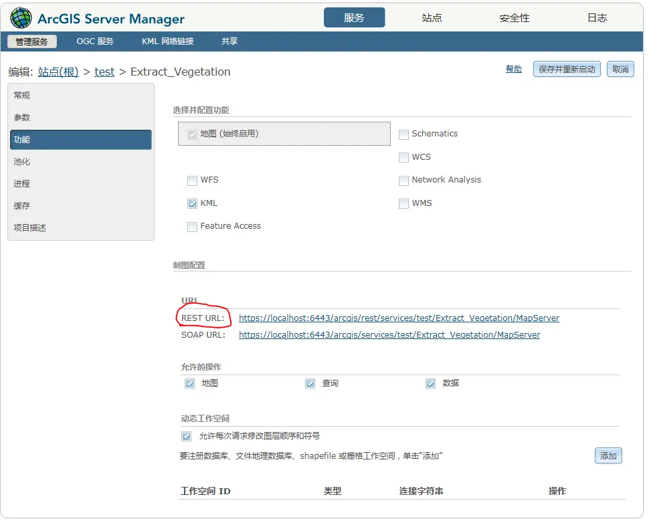Select 项目描述 in the left sidebar

[x=81, y=228]
